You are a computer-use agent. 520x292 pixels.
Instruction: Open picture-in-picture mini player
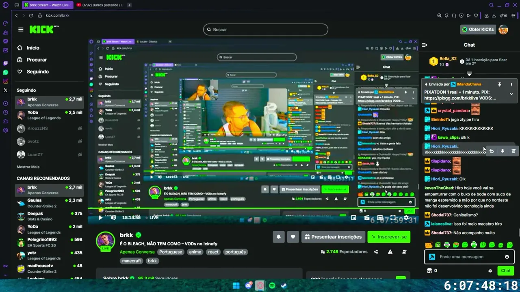[x=354, y=218]
